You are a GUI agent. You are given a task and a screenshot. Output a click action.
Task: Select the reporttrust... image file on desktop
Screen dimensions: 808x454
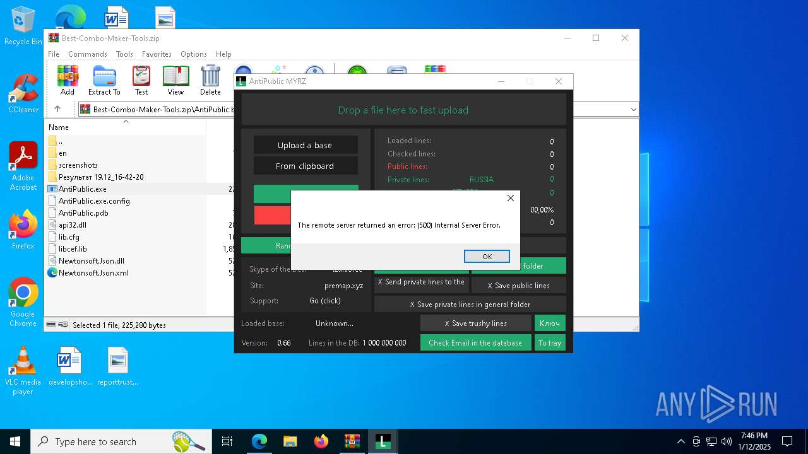[x=118, y=366]
